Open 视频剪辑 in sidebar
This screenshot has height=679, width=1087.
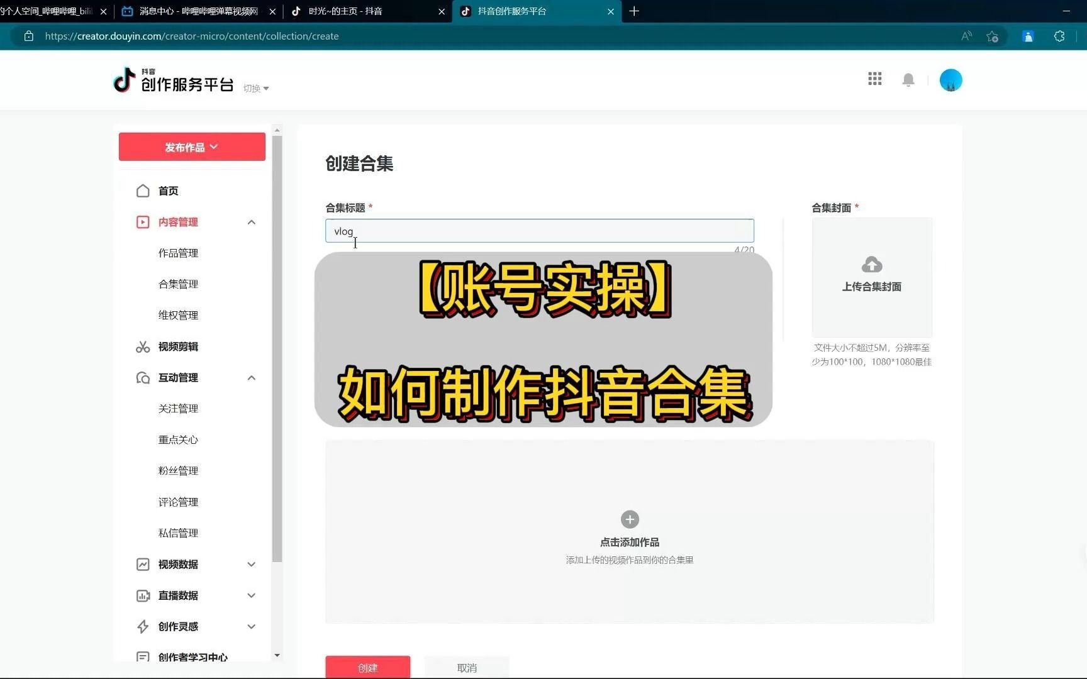[x=178, y=346]
